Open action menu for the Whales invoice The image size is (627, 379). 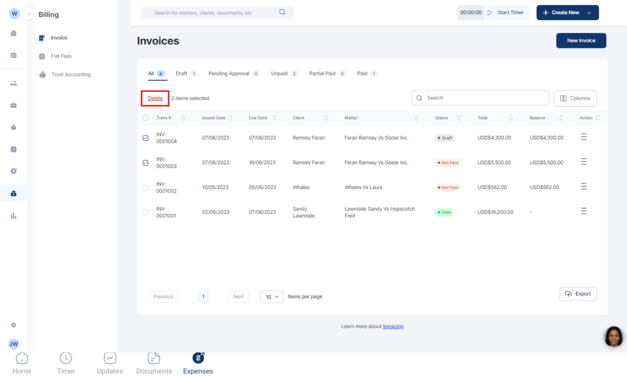[x=584, y=187]
